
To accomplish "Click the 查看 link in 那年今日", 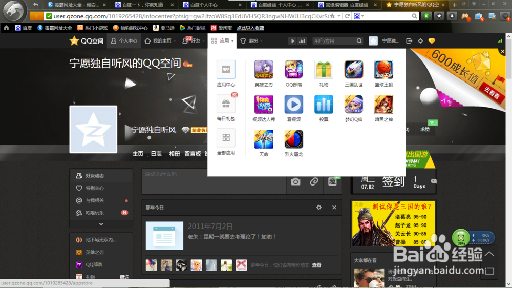I will (x=316, y=265).
